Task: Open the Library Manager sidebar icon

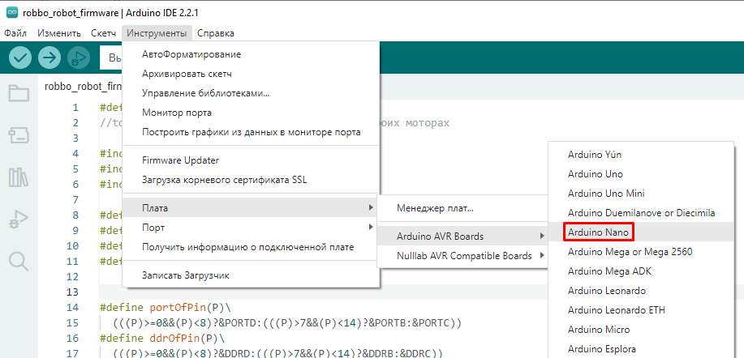Action: click(19, 177)
